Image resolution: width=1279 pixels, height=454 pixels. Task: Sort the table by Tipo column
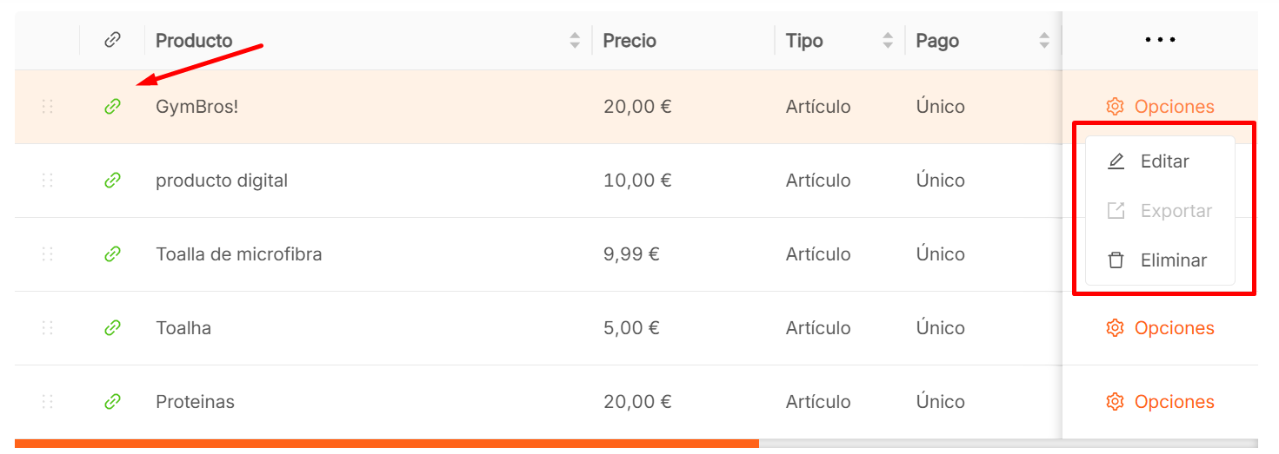(x=888, y=41)
